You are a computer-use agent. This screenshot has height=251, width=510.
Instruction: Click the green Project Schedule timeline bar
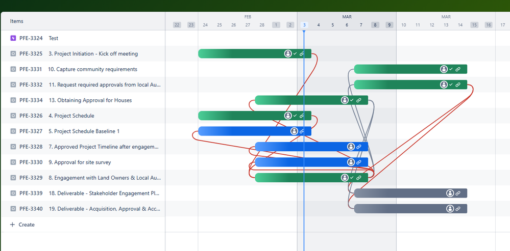click(x=255, y=116)
